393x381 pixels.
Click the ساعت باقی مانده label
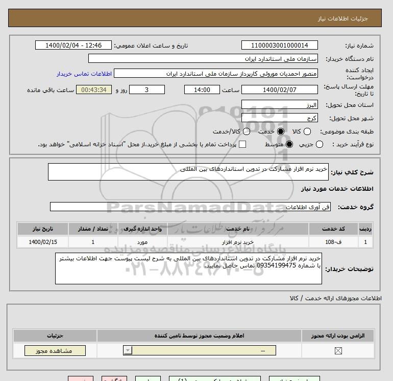pos(51,90)
